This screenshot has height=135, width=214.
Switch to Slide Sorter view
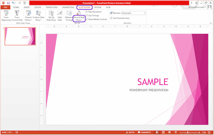tap(163, 132)
